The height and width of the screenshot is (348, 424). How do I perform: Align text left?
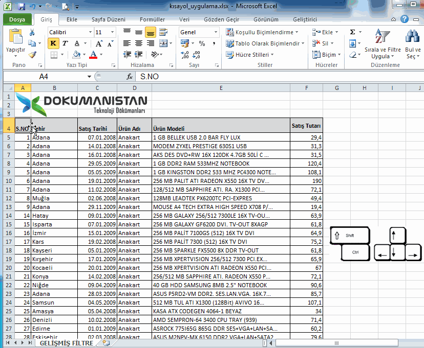click(x=127, y=43)
